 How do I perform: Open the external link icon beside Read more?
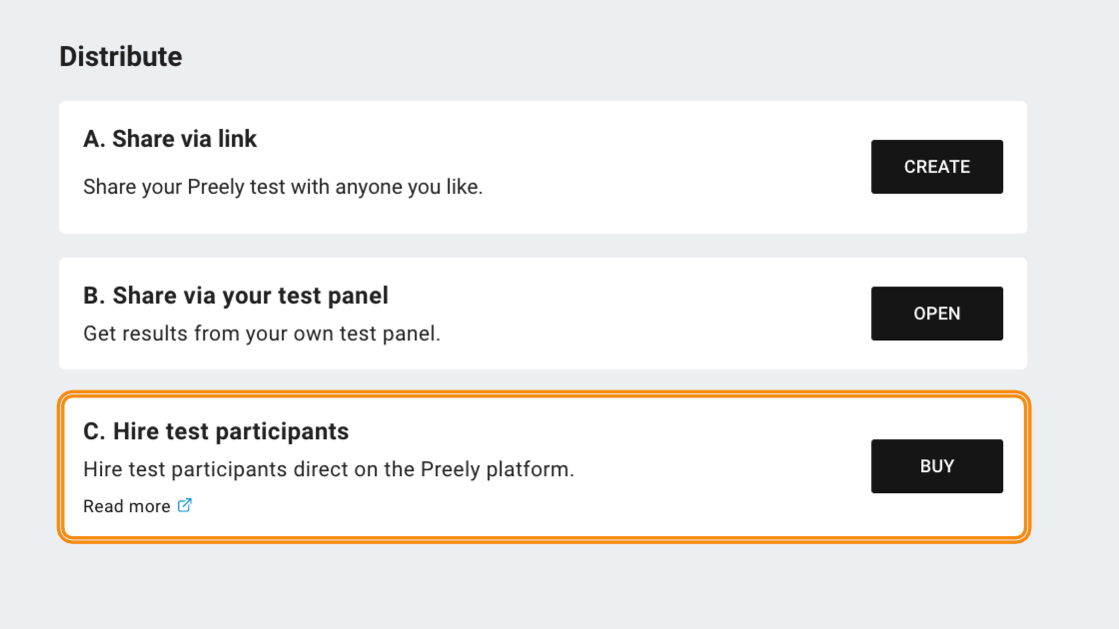coord(185,505)
